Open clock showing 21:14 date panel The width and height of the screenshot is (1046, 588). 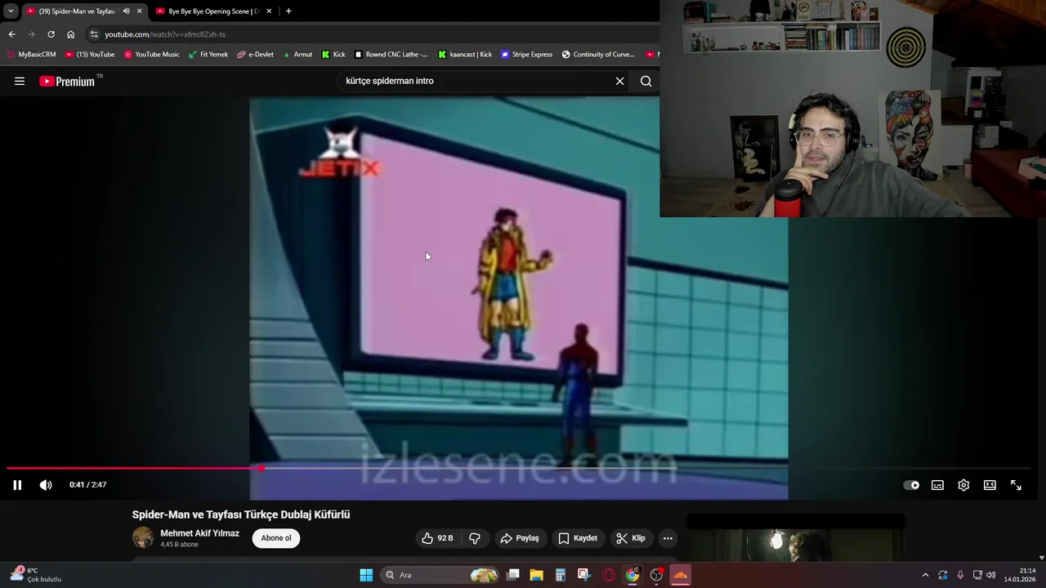pyautogui.click(x=1019, y=575)
